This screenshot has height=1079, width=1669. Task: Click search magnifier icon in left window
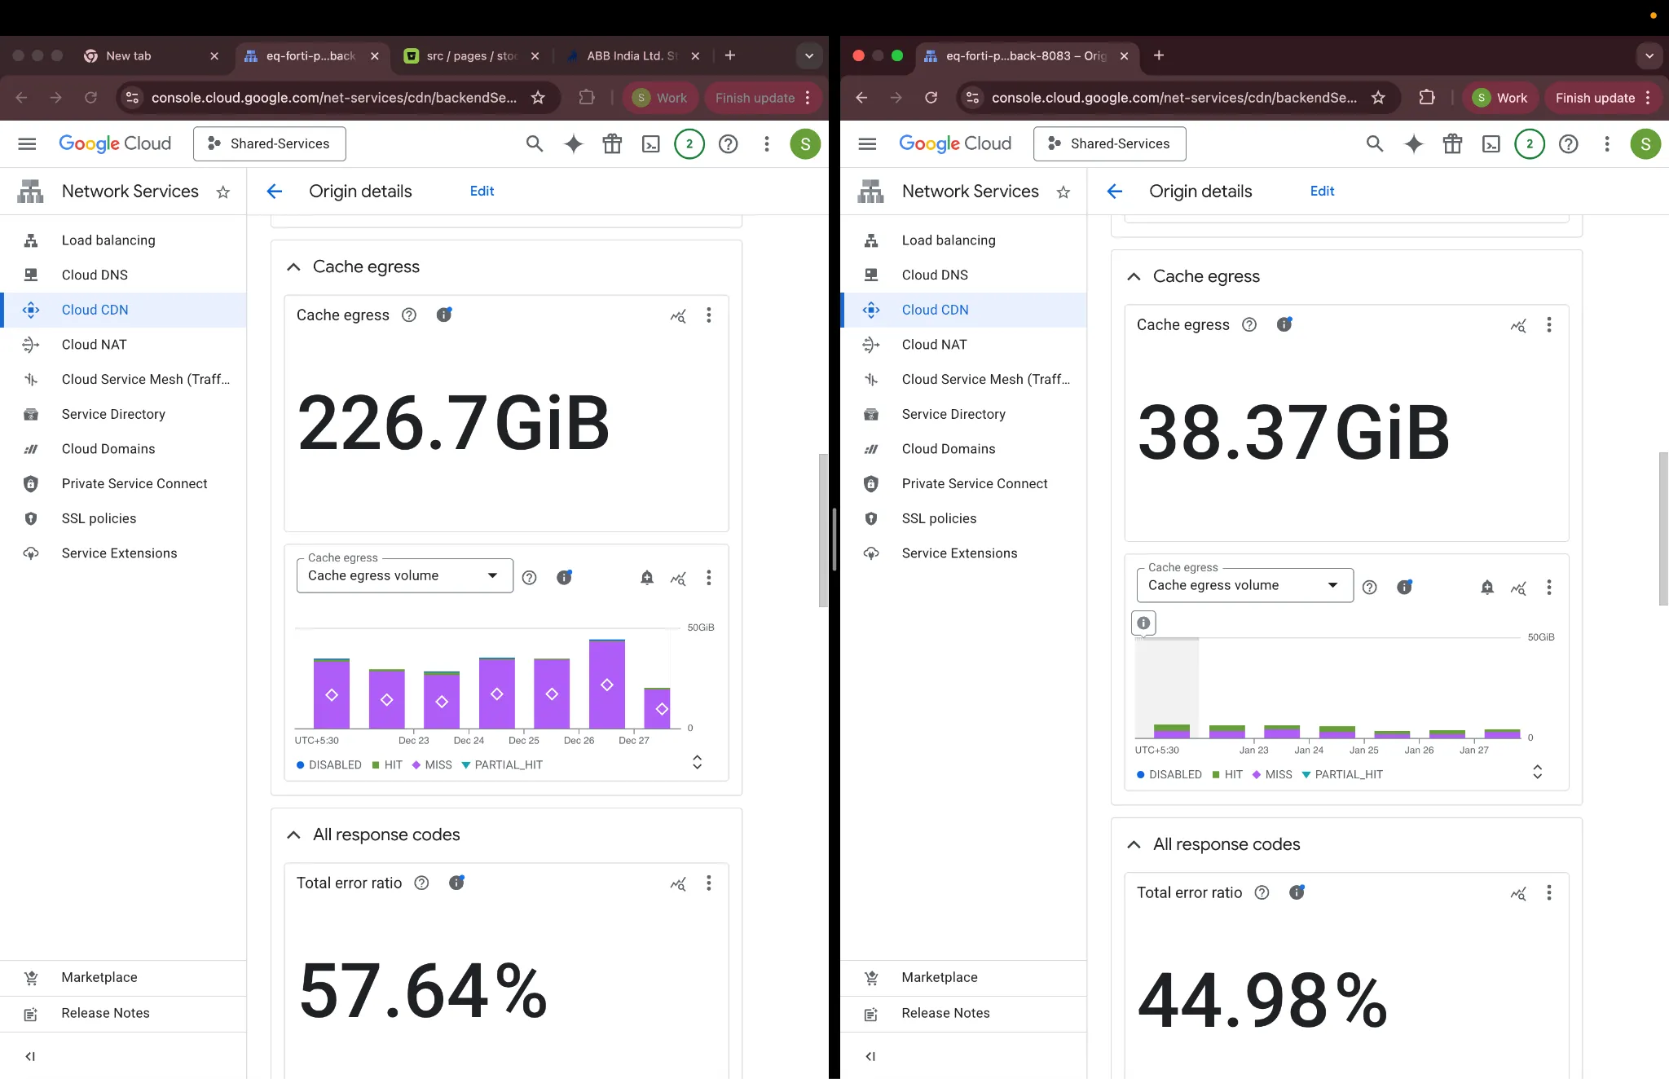coord(535,144)
